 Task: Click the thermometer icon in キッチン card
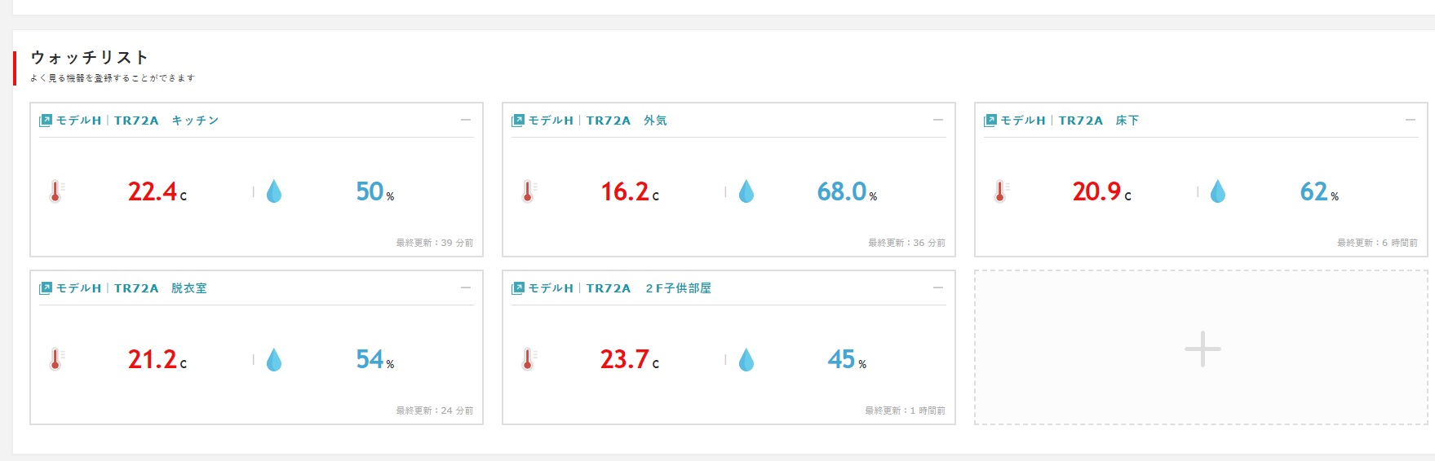coord(56,191)
